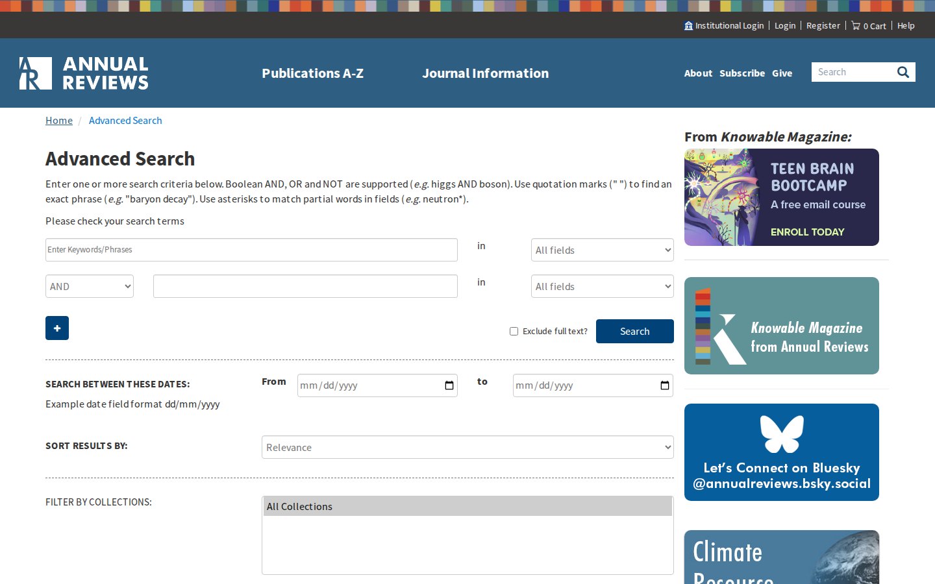Click the shopping cart icon
The image size is (935, 584).
[856, 26]
